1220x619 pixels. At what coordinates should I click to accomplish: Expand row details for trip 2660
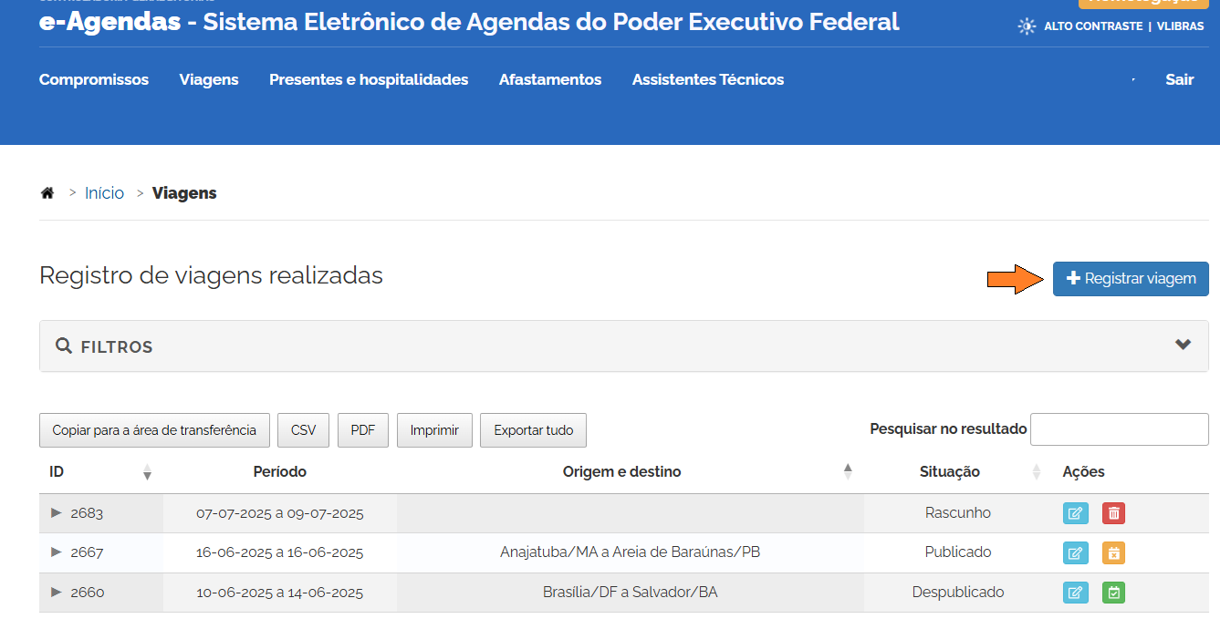(x=57, y=592)
